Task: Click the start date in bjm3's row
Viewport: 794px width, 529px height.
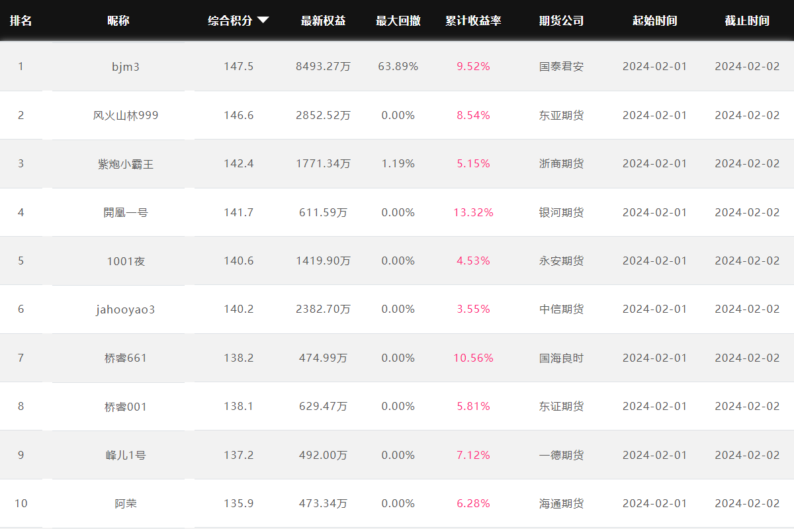Action: click(x=655, y=66)
